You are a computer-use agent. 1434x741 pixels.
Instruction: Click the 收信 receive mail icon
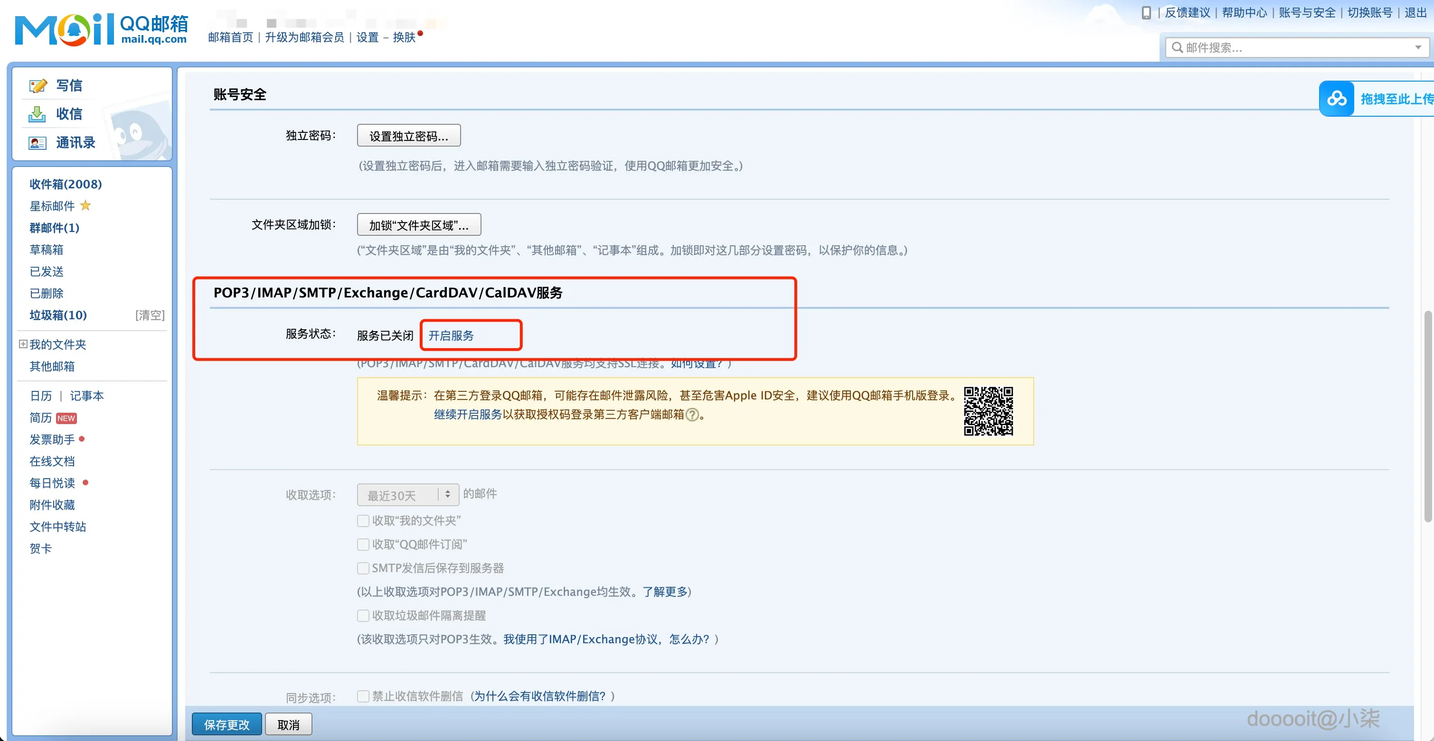coord(38,114)
